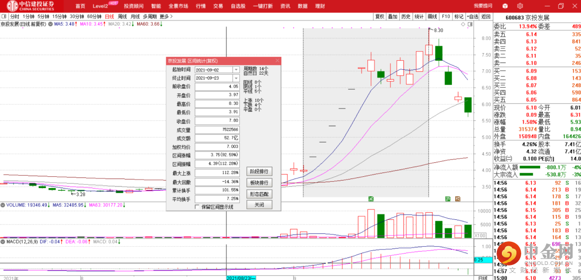Open the 标记 marker tool
The width and height of the screenshot is (581, 280).
pyautogui.click(x=458, y=17)
